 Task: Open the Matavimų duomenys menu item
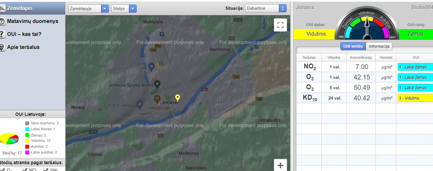click(33, 21)
